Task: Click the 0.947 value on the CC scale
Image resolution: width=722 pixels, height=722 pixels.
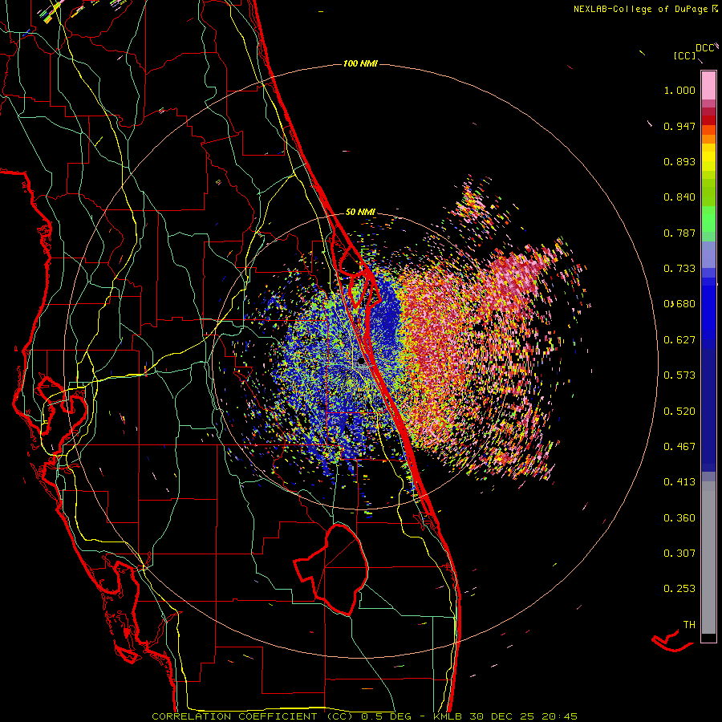Action: click(679, 126)
